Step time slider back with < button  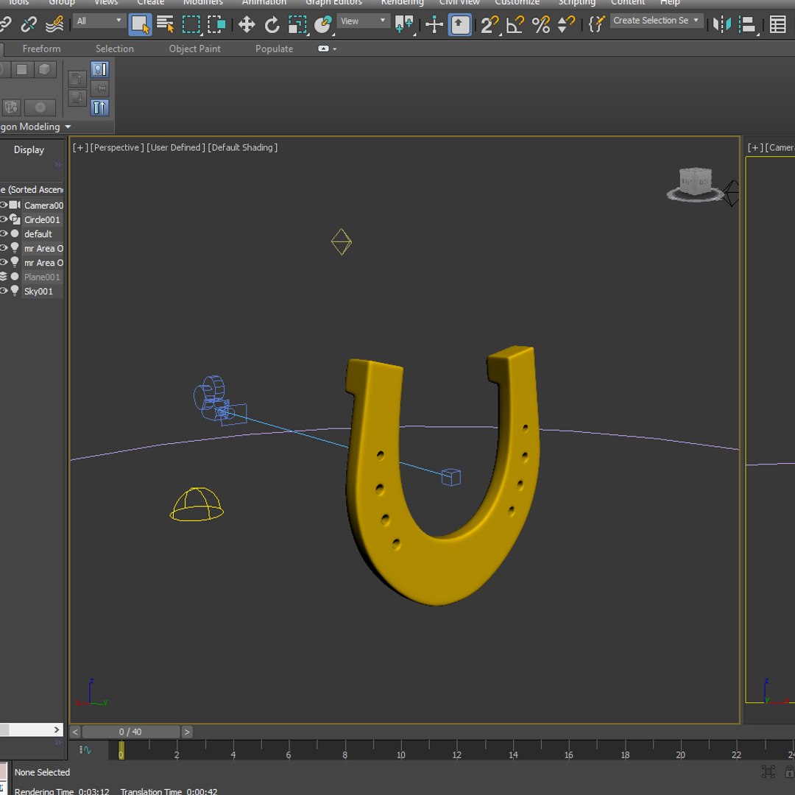pos(75,732)
